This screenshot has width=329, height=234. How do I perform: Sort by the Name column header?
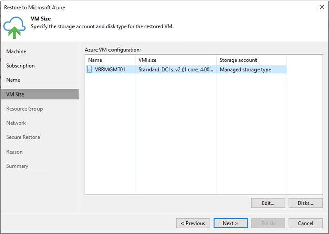[x=110, y=60]
